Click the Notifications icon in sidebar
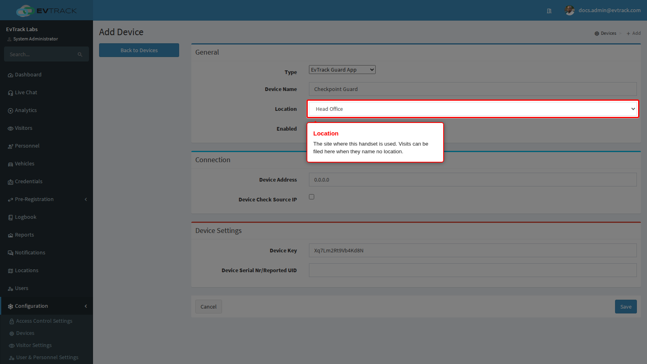Viewport: 647px width, 364px height. click(11, 253)
